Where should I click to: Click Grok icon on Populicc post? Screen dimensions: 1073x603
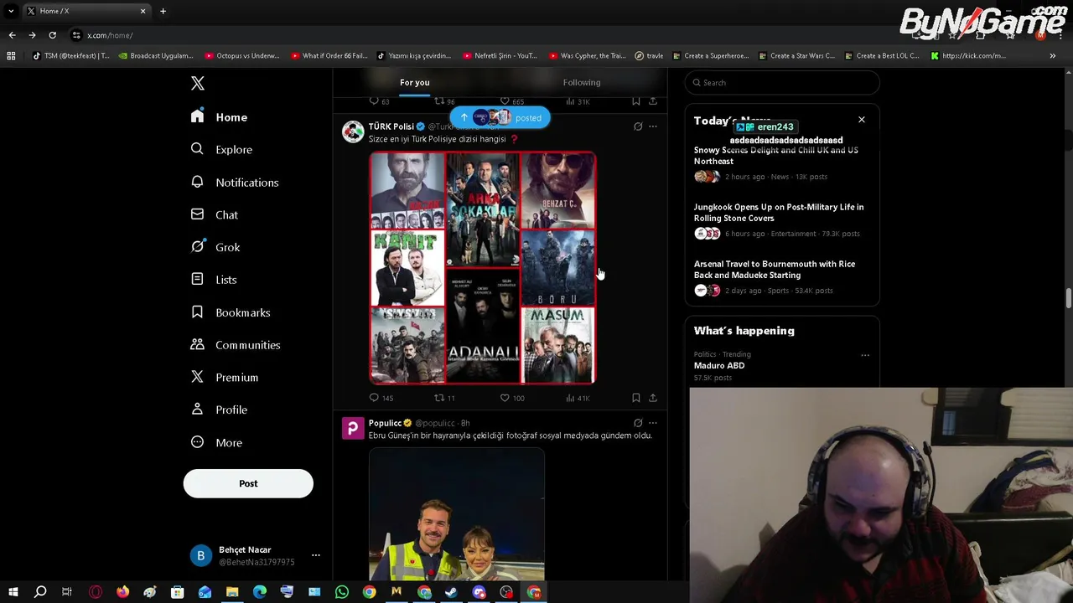point(638,423)
